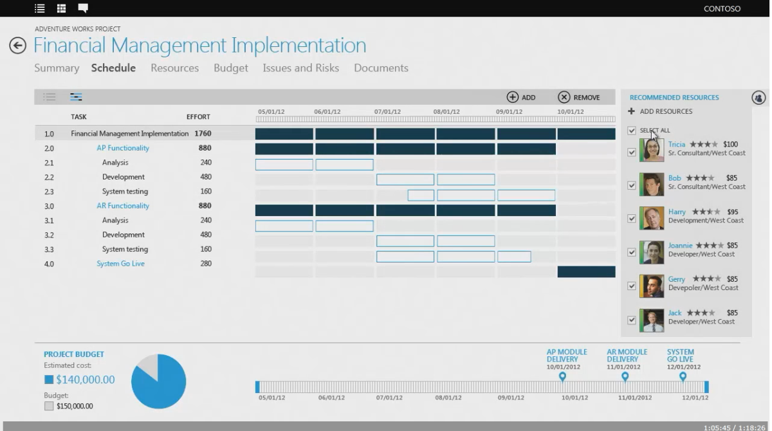Click the AR Module Delivery milestone pin

[624, 376]
